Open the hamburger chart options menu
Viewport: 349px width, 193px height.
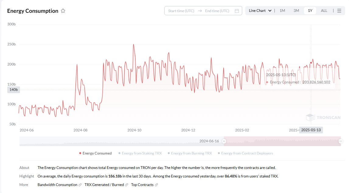pos(339,11)
